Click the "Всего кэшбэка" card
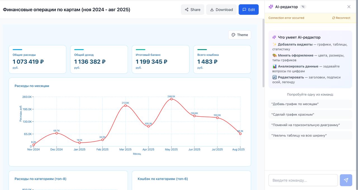Image resolution: width=358 pixels, height=190 pixels. click(x=222, y=59)
